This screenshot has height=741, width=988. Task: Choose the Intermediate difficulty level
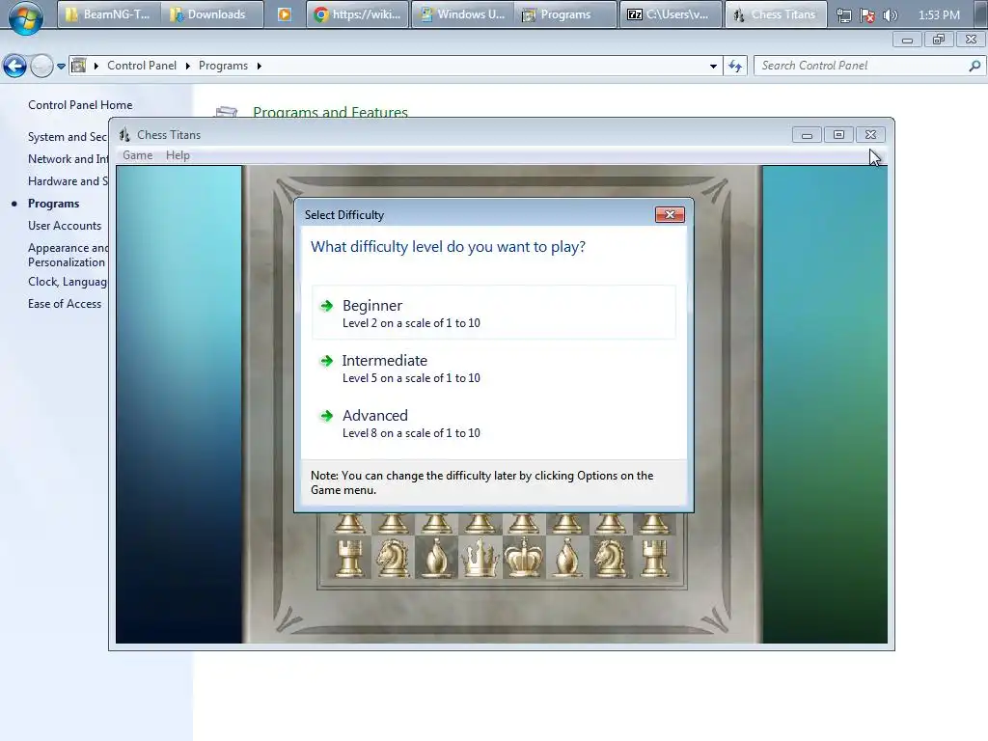coord(493,368)
